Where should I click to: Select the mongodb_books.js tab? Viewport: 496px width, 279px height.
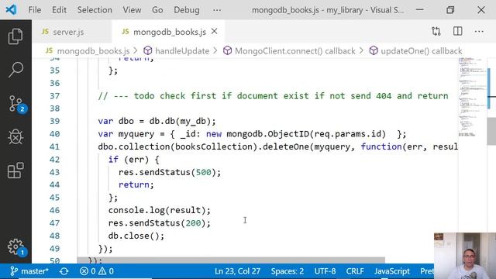[168, 32]
